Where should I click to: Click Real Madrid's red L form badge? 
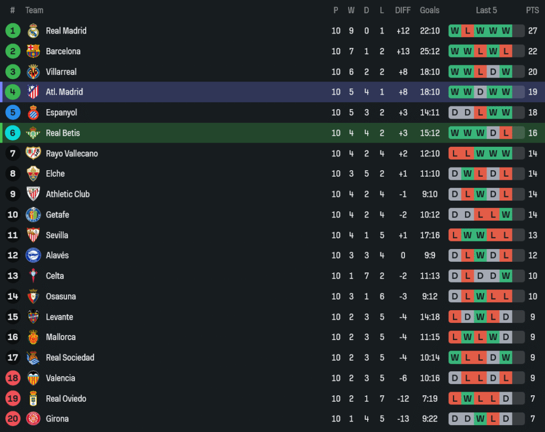click(467, 31)
